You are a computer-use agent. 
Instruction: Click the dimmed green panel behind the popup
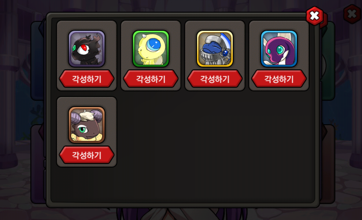328,61
